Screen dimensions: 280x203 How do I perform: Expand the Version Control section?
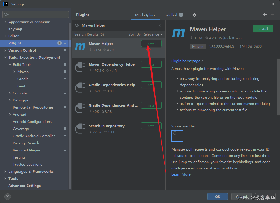pos(5,50)
